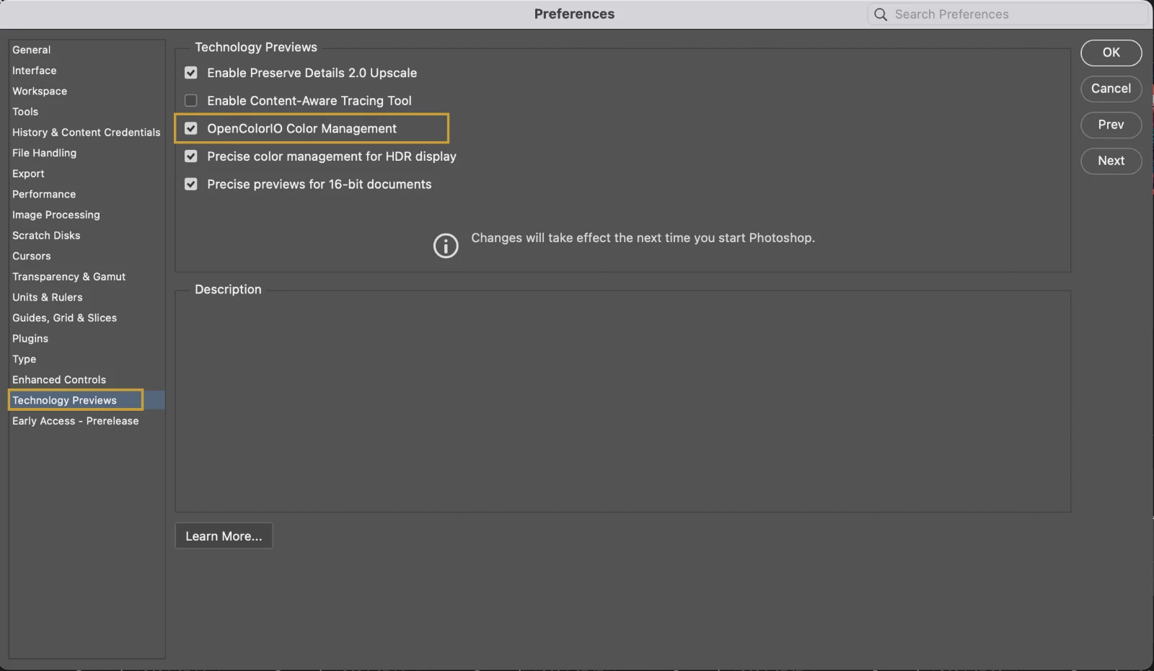Viewport: 1154px width, 671px height.
Task: Select Scratch Disks category
Action: pyautogui.click(x=46, y=236)
